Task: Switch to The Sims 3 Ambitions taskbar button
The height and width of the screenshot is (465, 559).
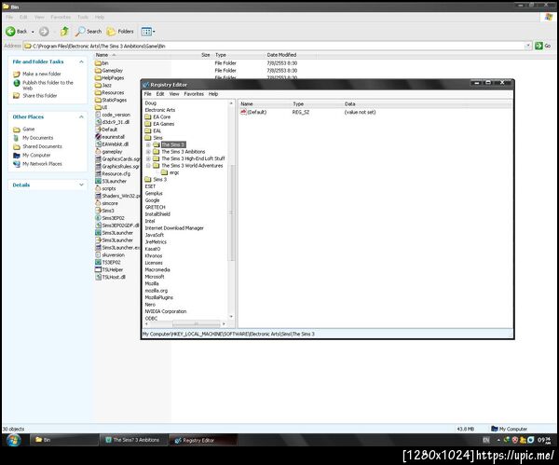Action: click(133, 440)
